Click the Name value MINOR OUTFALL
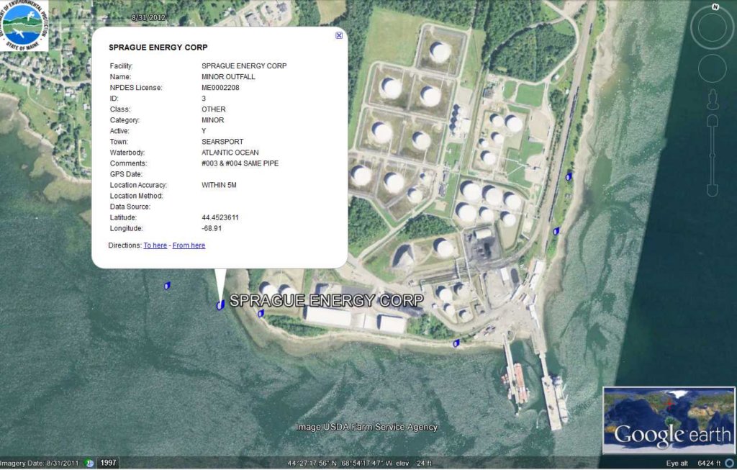The width and height of the screenshot is (737, 470). [228, 76]
